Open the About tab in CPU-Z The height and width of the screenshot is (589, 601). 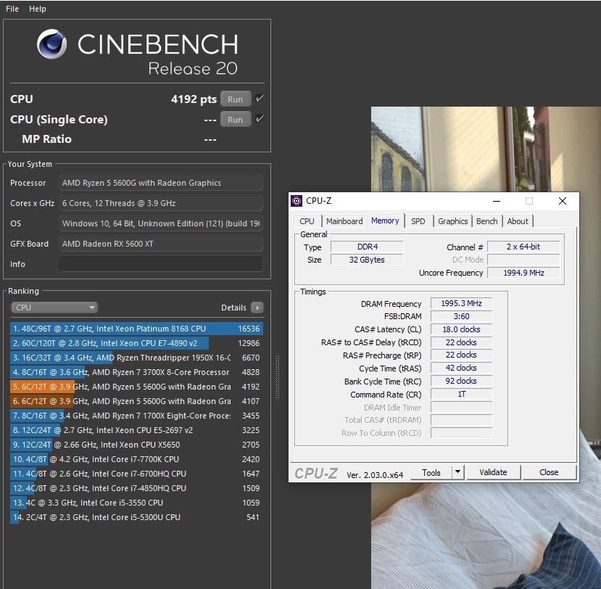(x=518, y=221)
